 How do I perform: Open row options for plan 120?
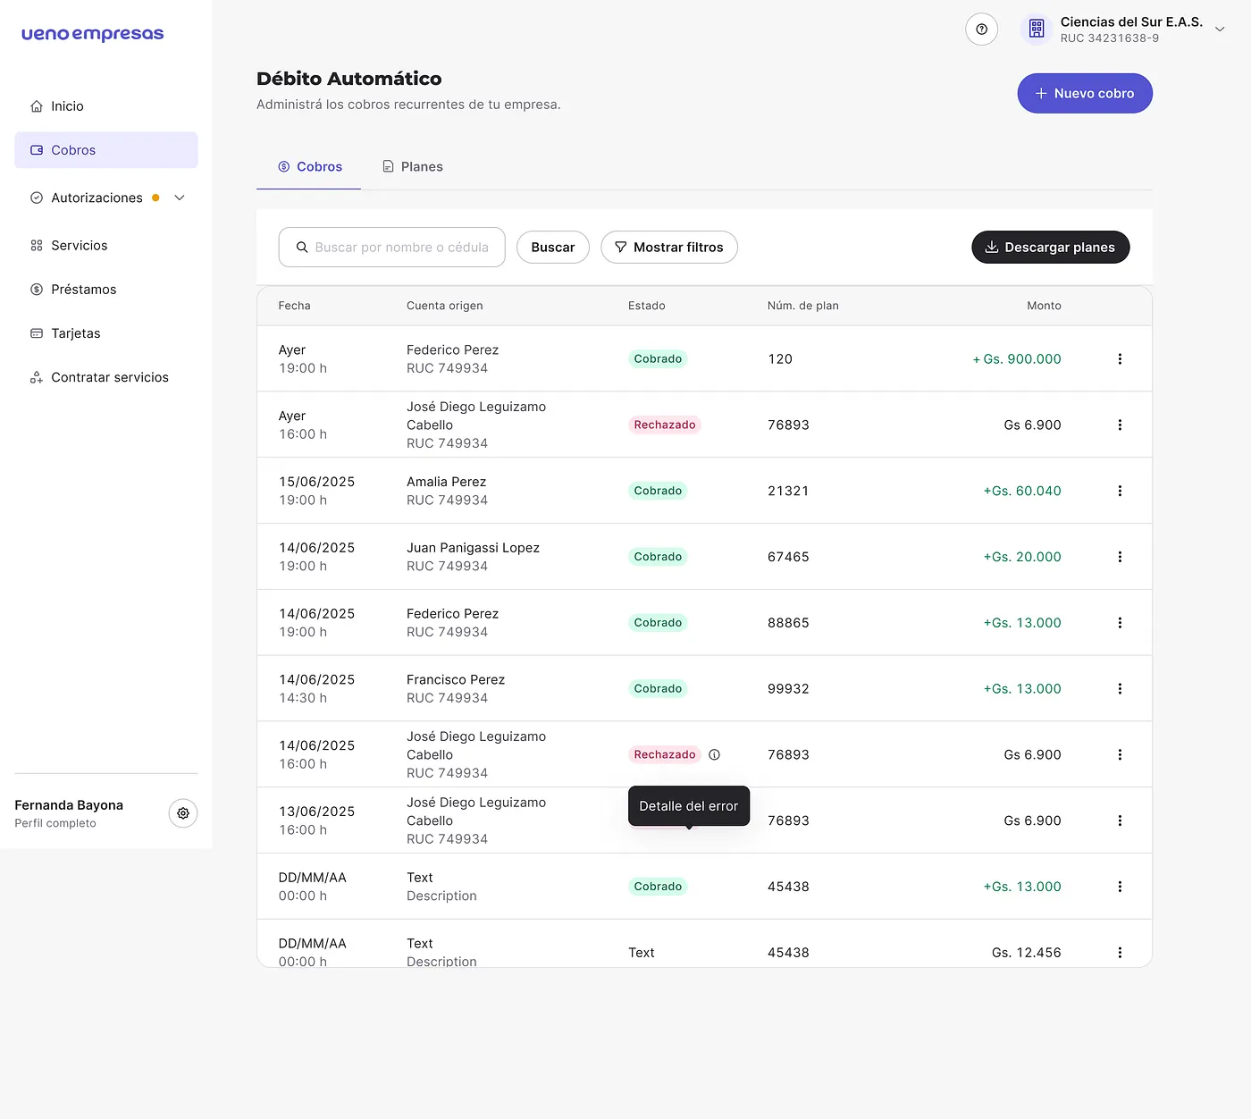(x=1120, y=359)
